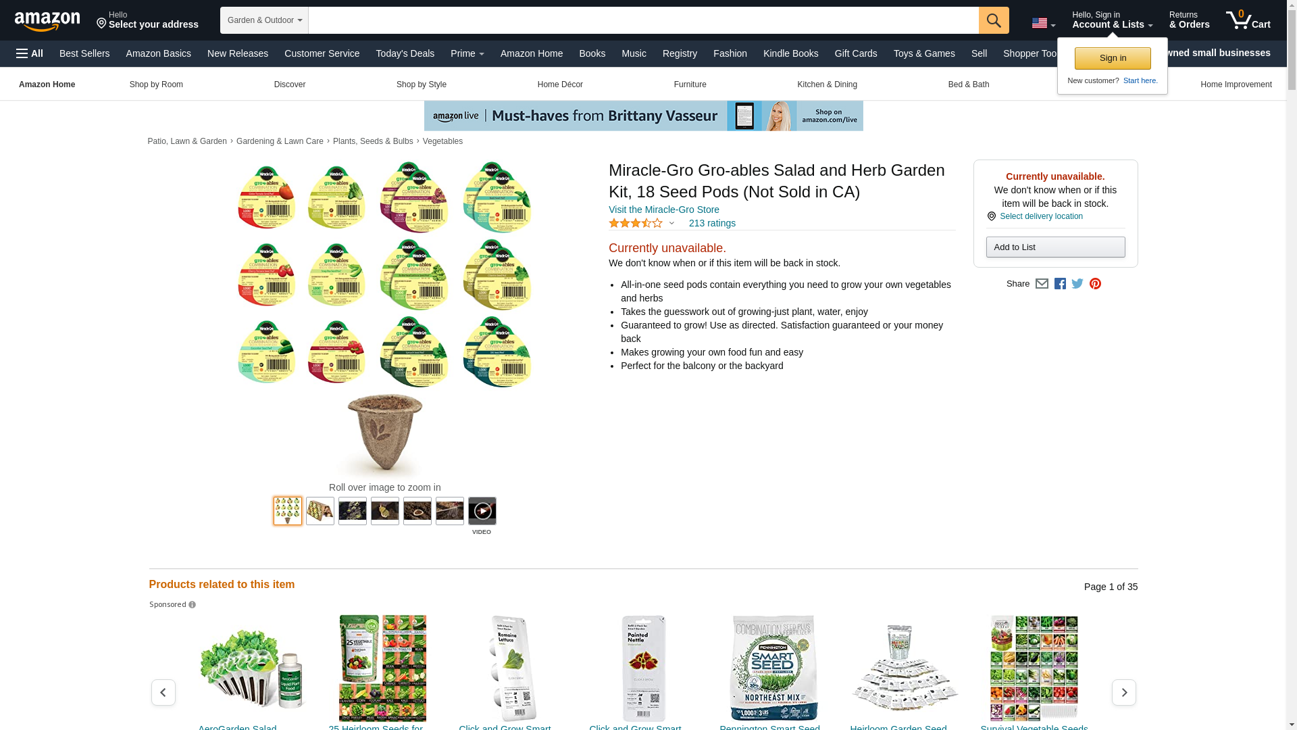Viewport: 1297px width, 730px height.
Task: Select the second product image thumbnail
Action: [320, 511]
